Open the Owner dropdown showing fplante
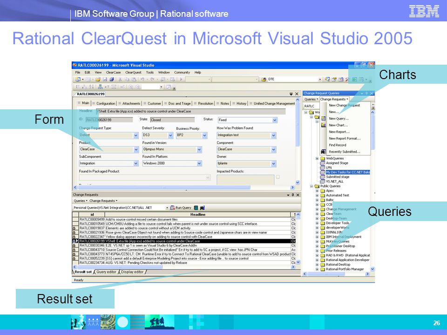This screenshot has height=335, width=447. click(274, 163)
